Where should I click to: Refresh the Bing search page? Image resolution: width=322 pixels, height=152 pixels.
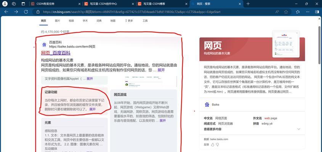pyautogui.click(x=26, y=12)
